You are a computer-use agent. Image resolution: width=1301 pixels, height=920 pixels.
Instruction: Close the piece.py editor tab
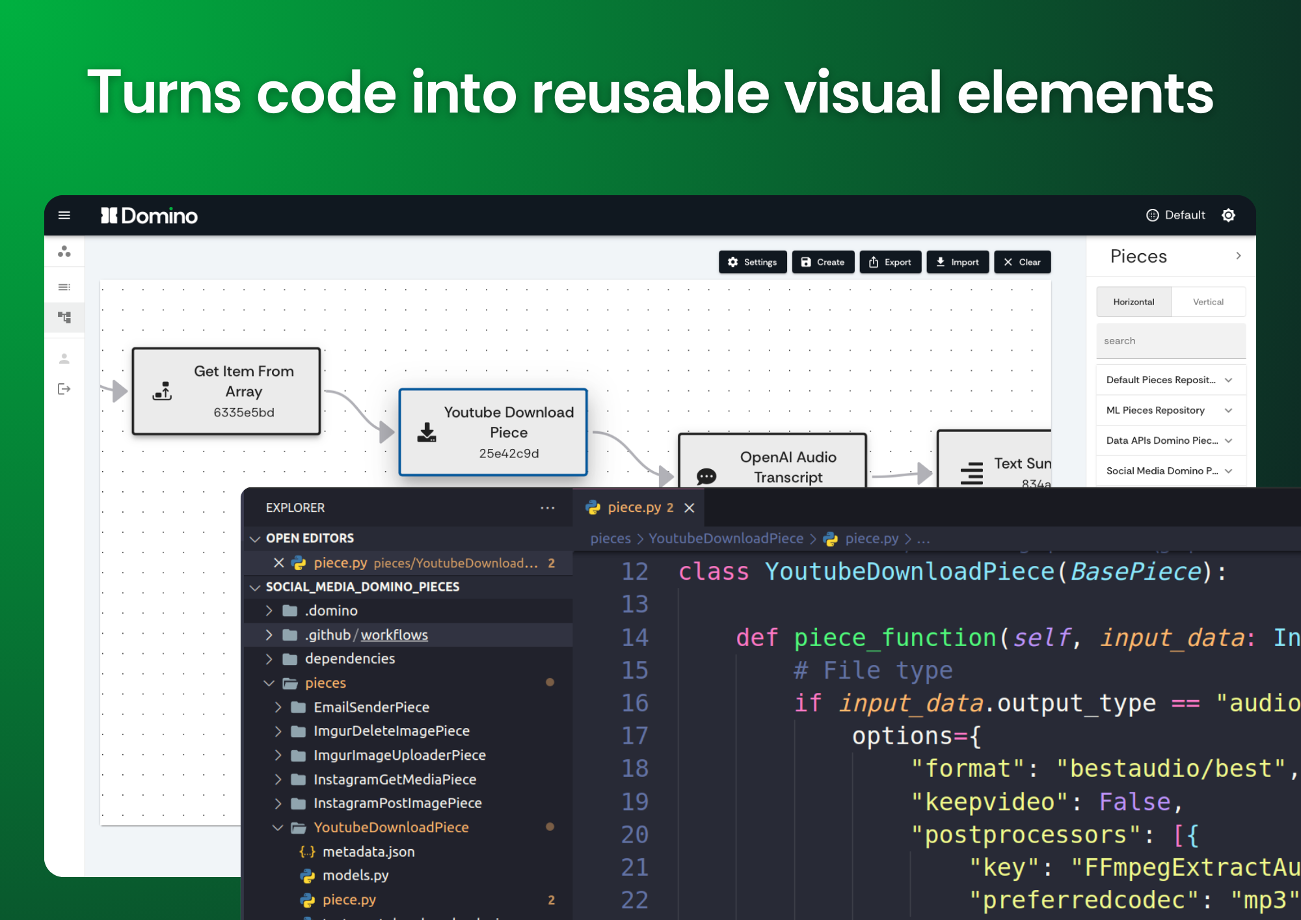coord(690,507)
